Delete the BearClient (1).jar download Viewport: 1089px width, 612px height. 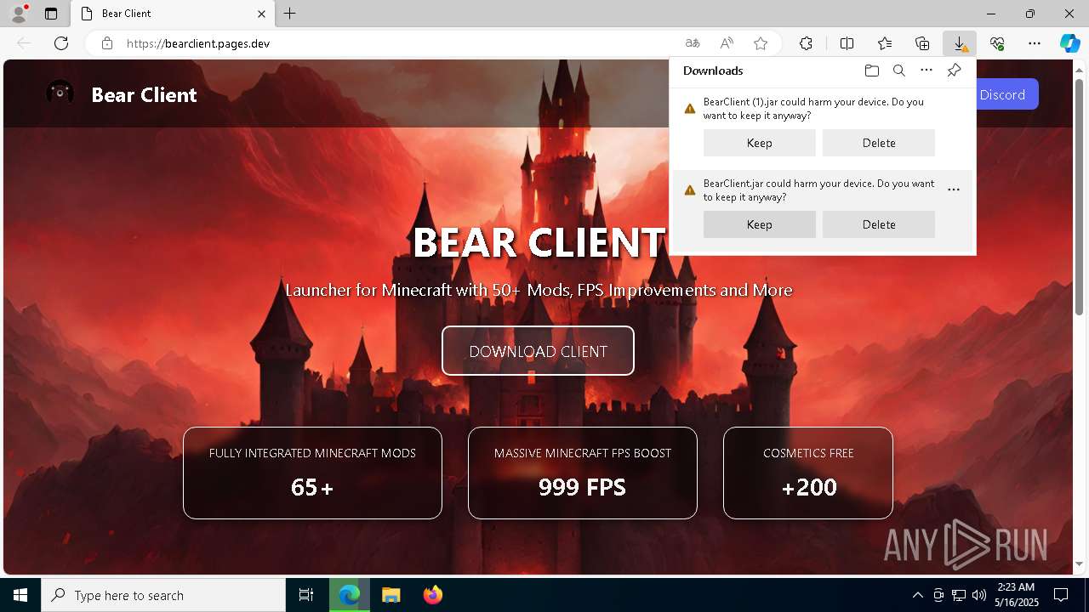(879, 143)
